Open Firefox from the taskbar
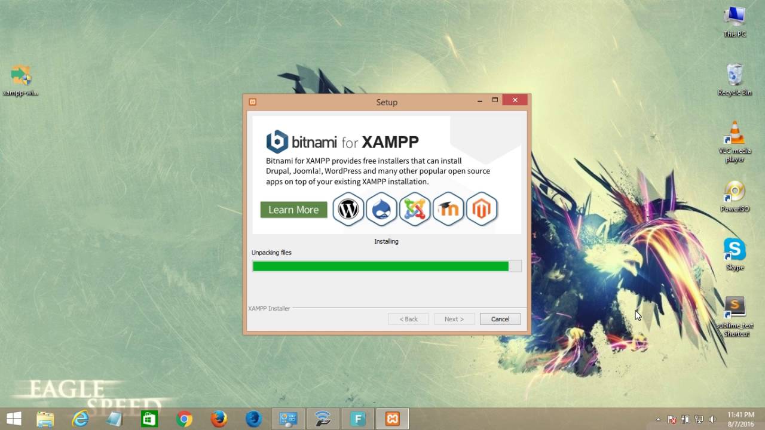Screen dimensions: 765x430 pos(219,419)
